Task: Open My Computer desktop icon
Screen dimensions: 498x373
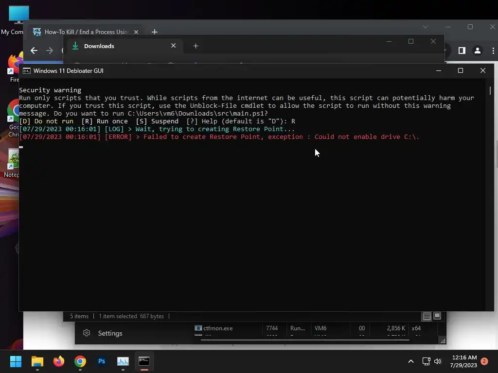Action: pos(13,20)
